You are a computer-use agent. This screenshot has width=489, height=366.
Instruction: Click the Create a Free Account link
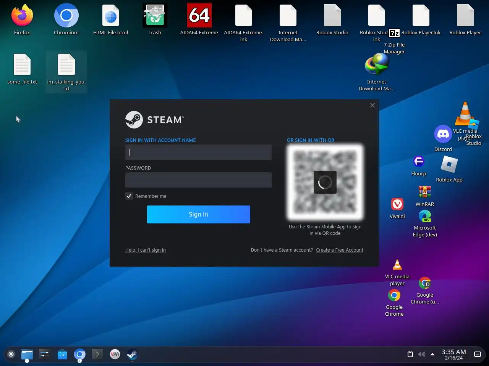pyautogui.click(x=340, y=250)
